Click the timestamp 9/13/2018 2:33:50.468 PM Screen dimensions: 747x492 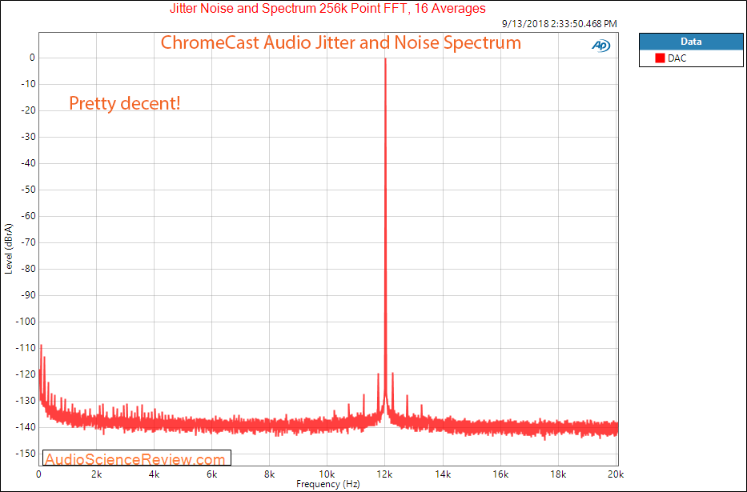click(x=560, y=24)
